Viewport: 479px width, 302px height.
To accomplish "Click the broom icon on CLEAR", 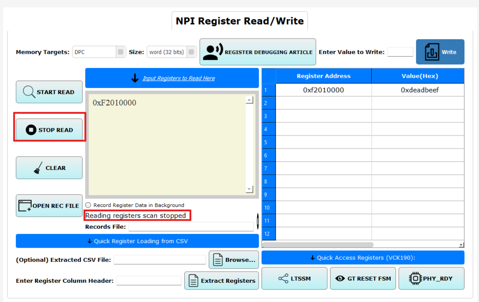I will click(x=38, y=168).
